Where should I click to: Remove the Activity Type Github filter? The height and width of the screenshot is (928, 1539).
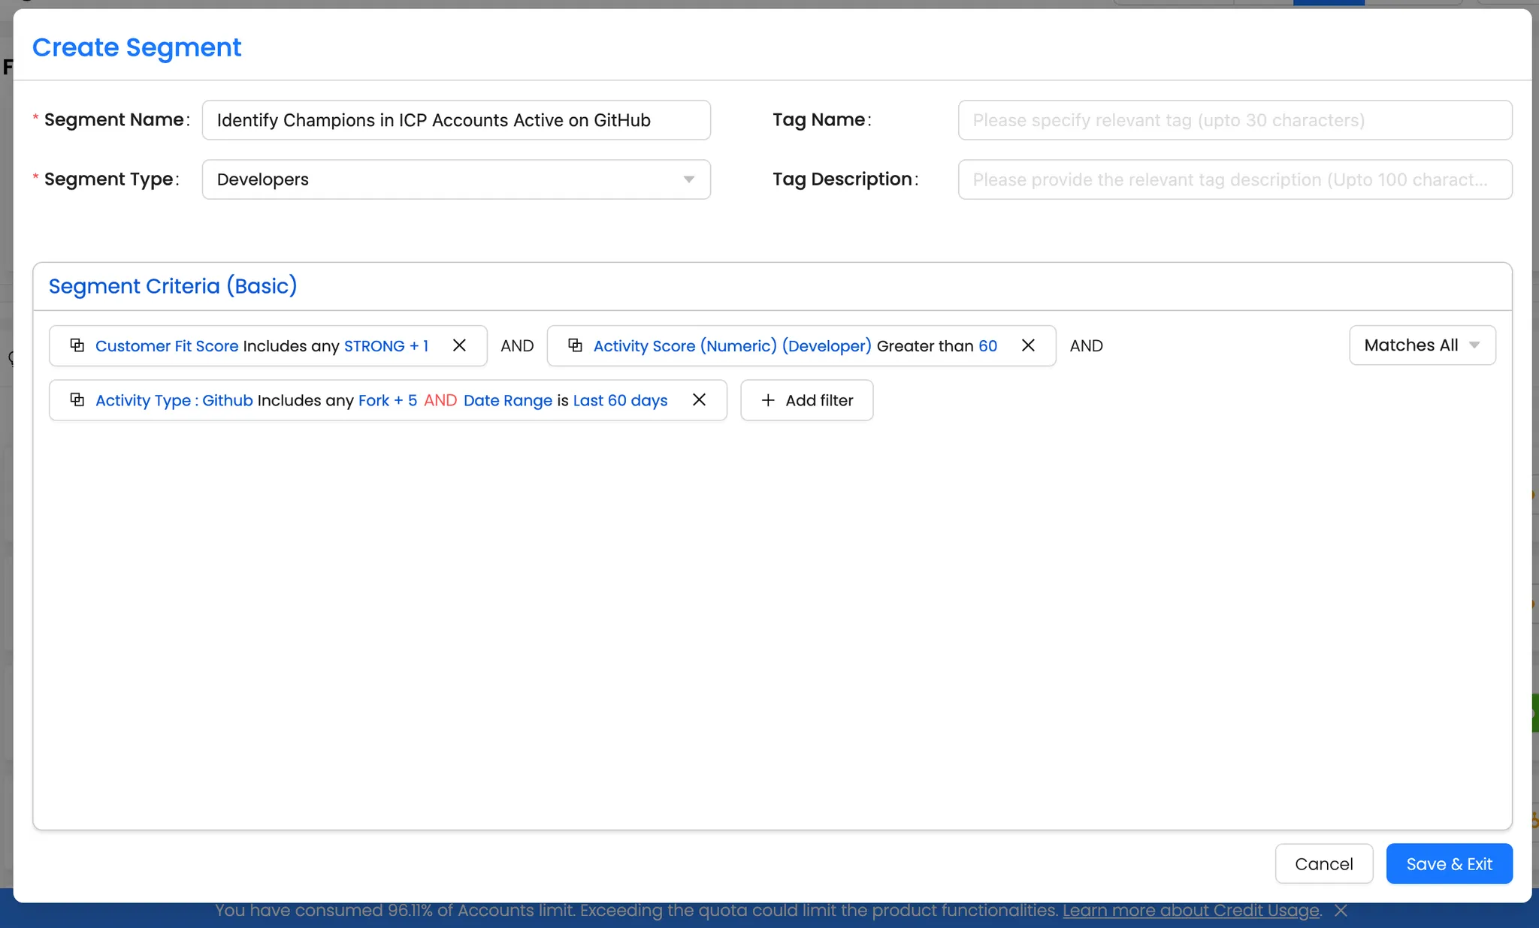(x=699, y=399)
